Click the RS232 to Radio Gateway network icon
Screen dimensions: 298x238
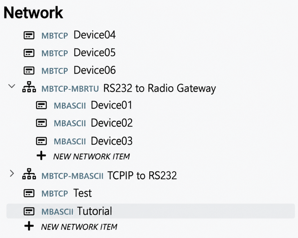pyautogui.click(x=29, y=87)
